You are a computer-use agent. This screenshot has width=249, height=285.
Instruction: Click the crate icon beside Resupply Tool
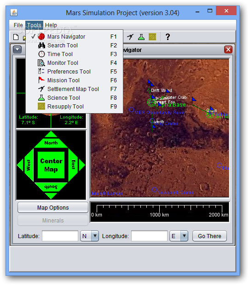41,106
